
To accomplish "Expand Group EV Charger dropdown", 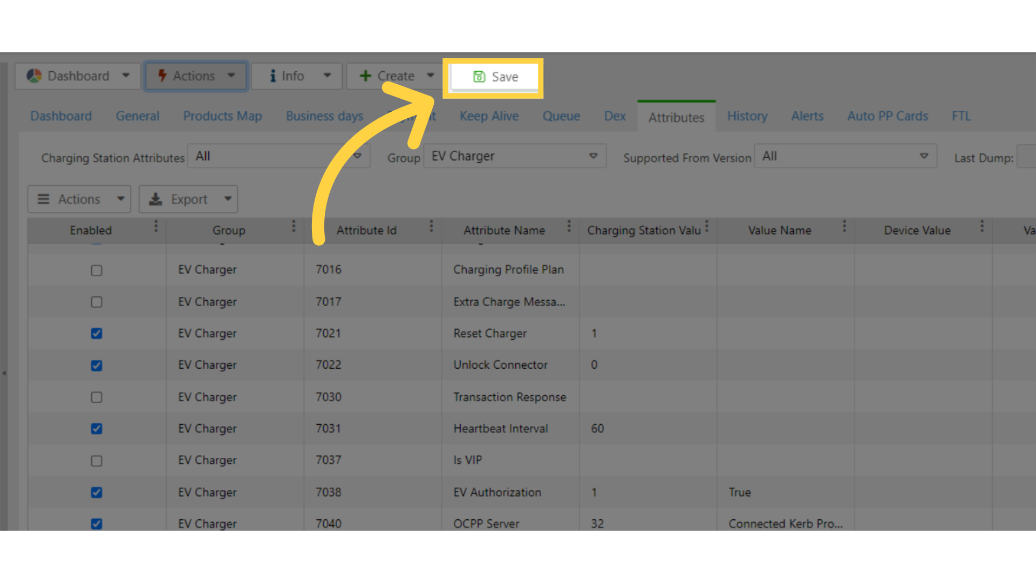I will point(593,156).
